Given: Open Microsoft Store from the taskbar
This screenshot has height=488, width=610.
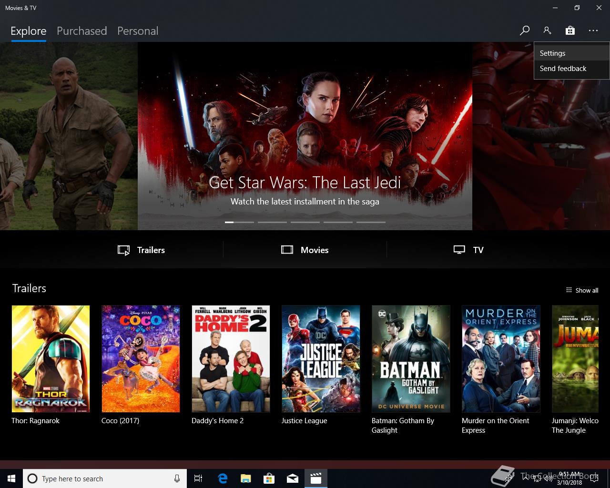Looking at the screenshot, I should click(269, 478).
